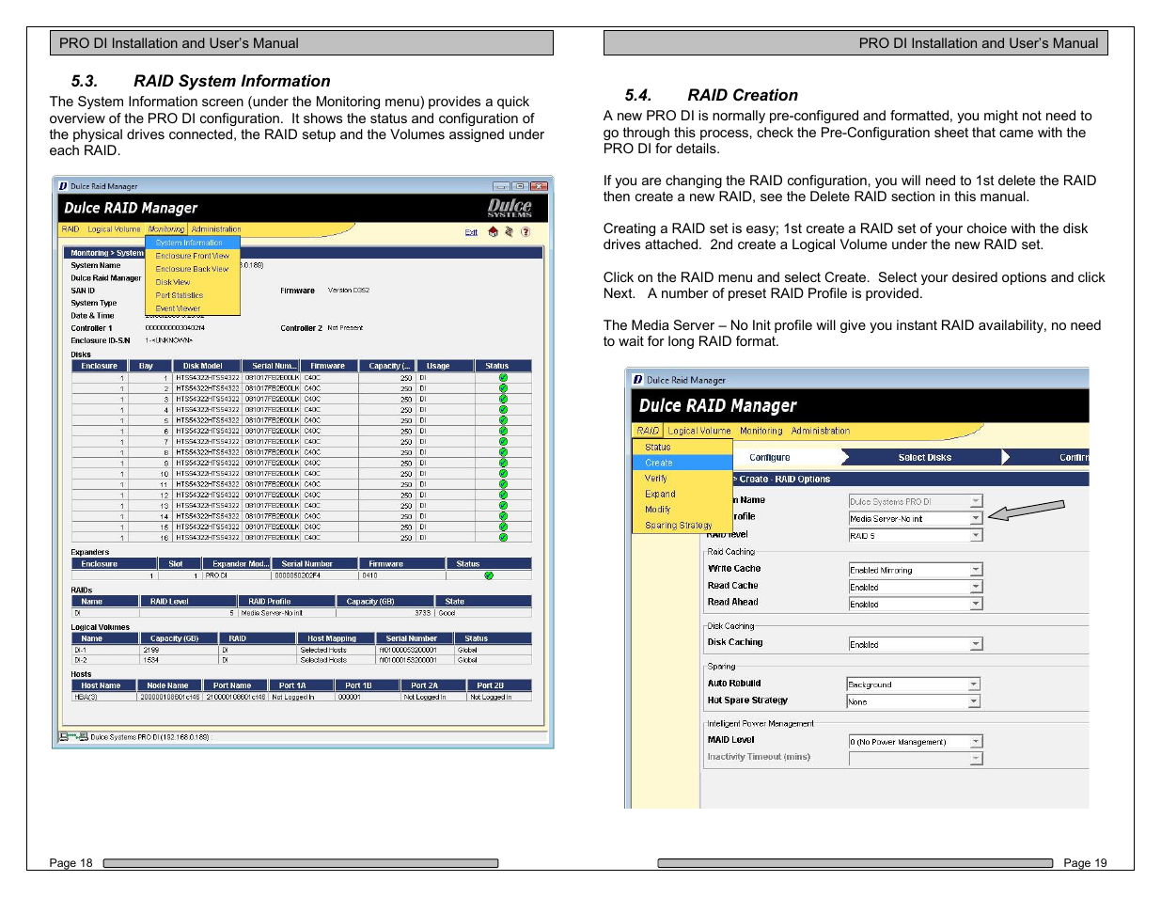Close the System Information window

point(538,186)
